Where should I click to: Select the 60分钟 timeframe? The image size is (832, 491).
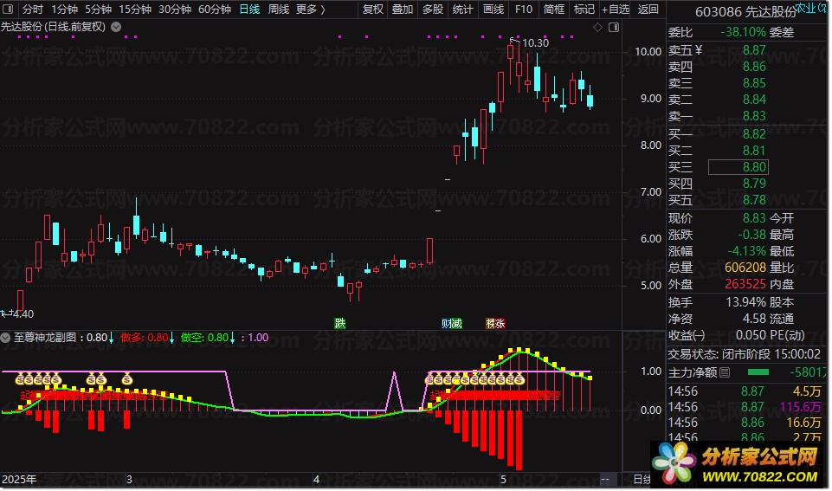(x=215, y=9)
